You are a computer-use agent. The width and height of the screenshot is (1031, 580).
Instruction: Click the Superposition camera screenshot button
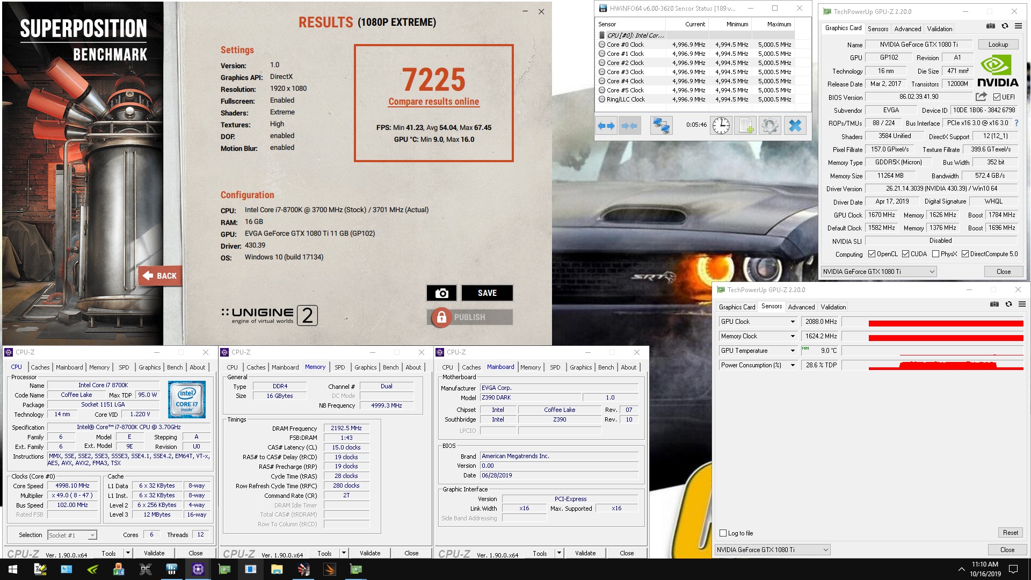pos(441,293)
